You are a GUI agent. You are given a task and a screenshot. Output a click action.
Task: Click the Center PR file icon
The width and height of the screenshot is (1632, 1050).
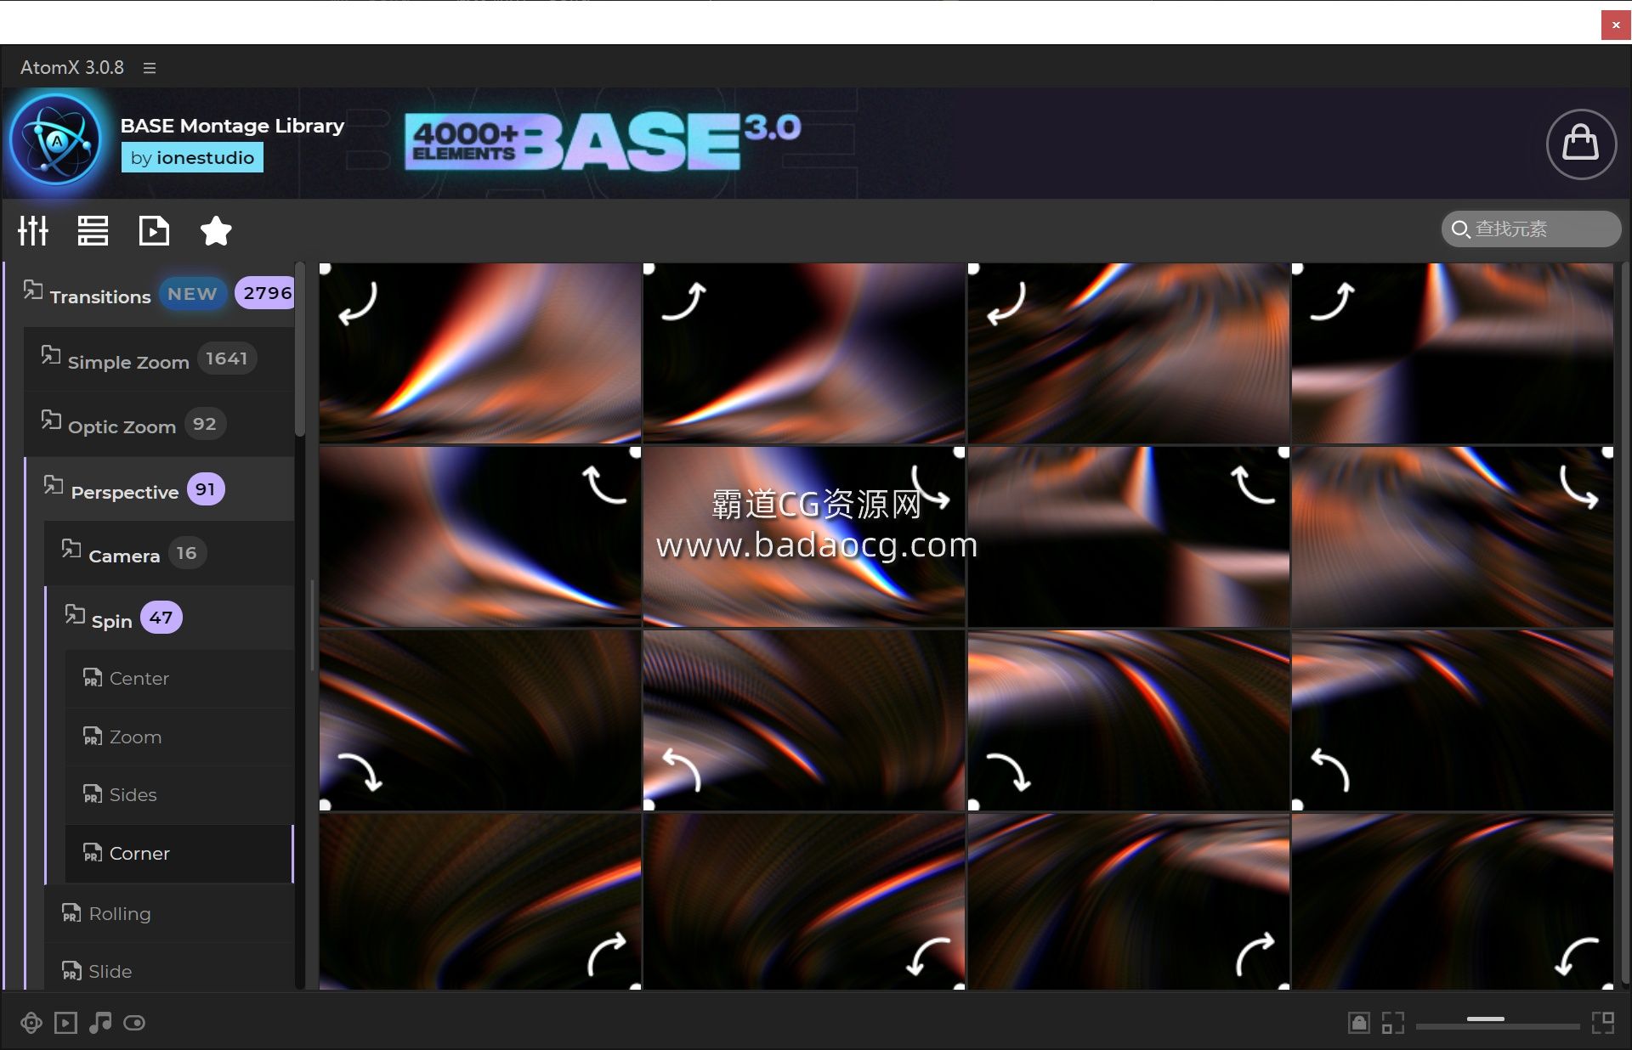pos(93,678)
